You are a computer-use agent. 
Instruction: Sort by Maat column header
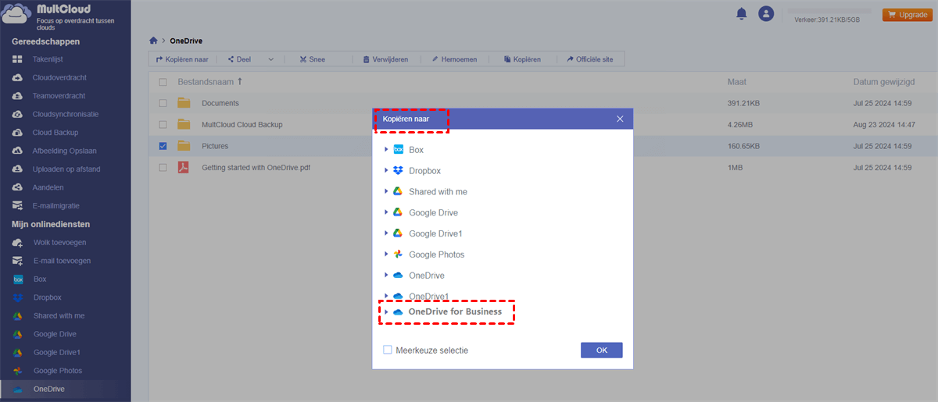click(736, 81)
